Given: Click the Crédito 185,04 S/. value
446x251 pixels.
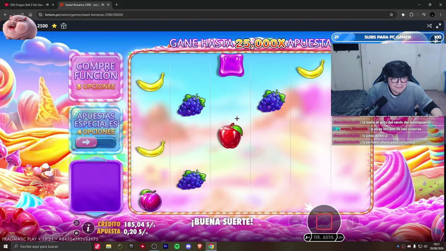Looking at the screenshot, I should (x=139, y=225).
